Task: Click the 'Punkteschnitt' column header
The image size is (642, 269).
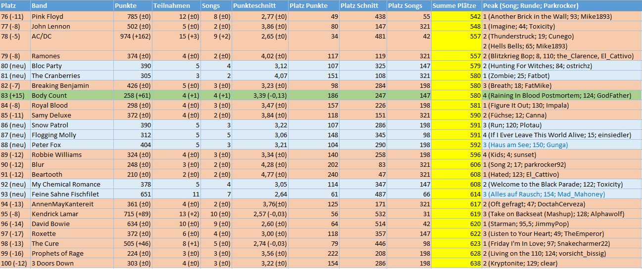Action: click(x=260, y=6)
